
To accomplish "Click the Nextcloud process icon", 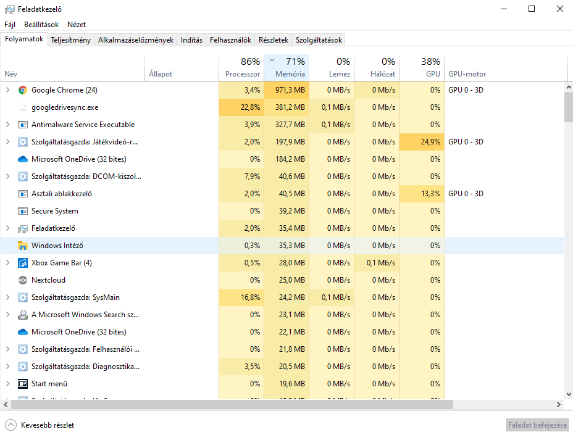I will click(23, 280).
